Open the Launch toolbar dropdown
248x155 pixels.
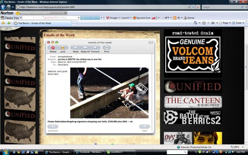tap(126, 18)
